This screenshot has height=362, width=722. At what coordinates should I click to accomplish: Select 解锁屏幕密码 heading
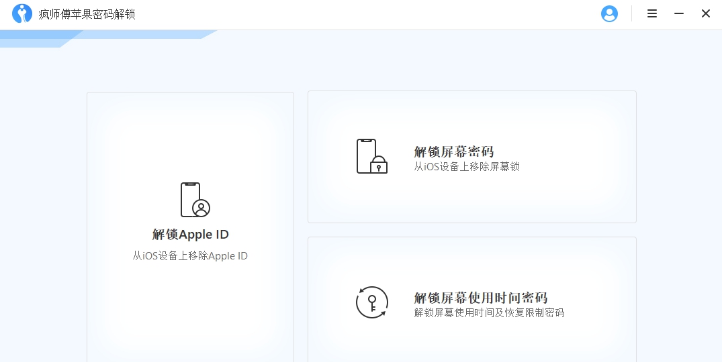point(453,152)
